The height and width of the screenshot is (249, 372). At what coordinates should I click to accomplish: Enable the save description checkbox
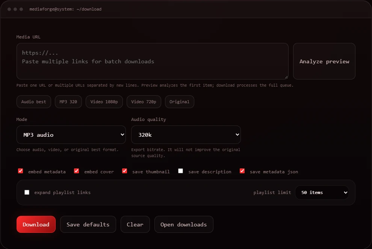(x=180, y=171)
